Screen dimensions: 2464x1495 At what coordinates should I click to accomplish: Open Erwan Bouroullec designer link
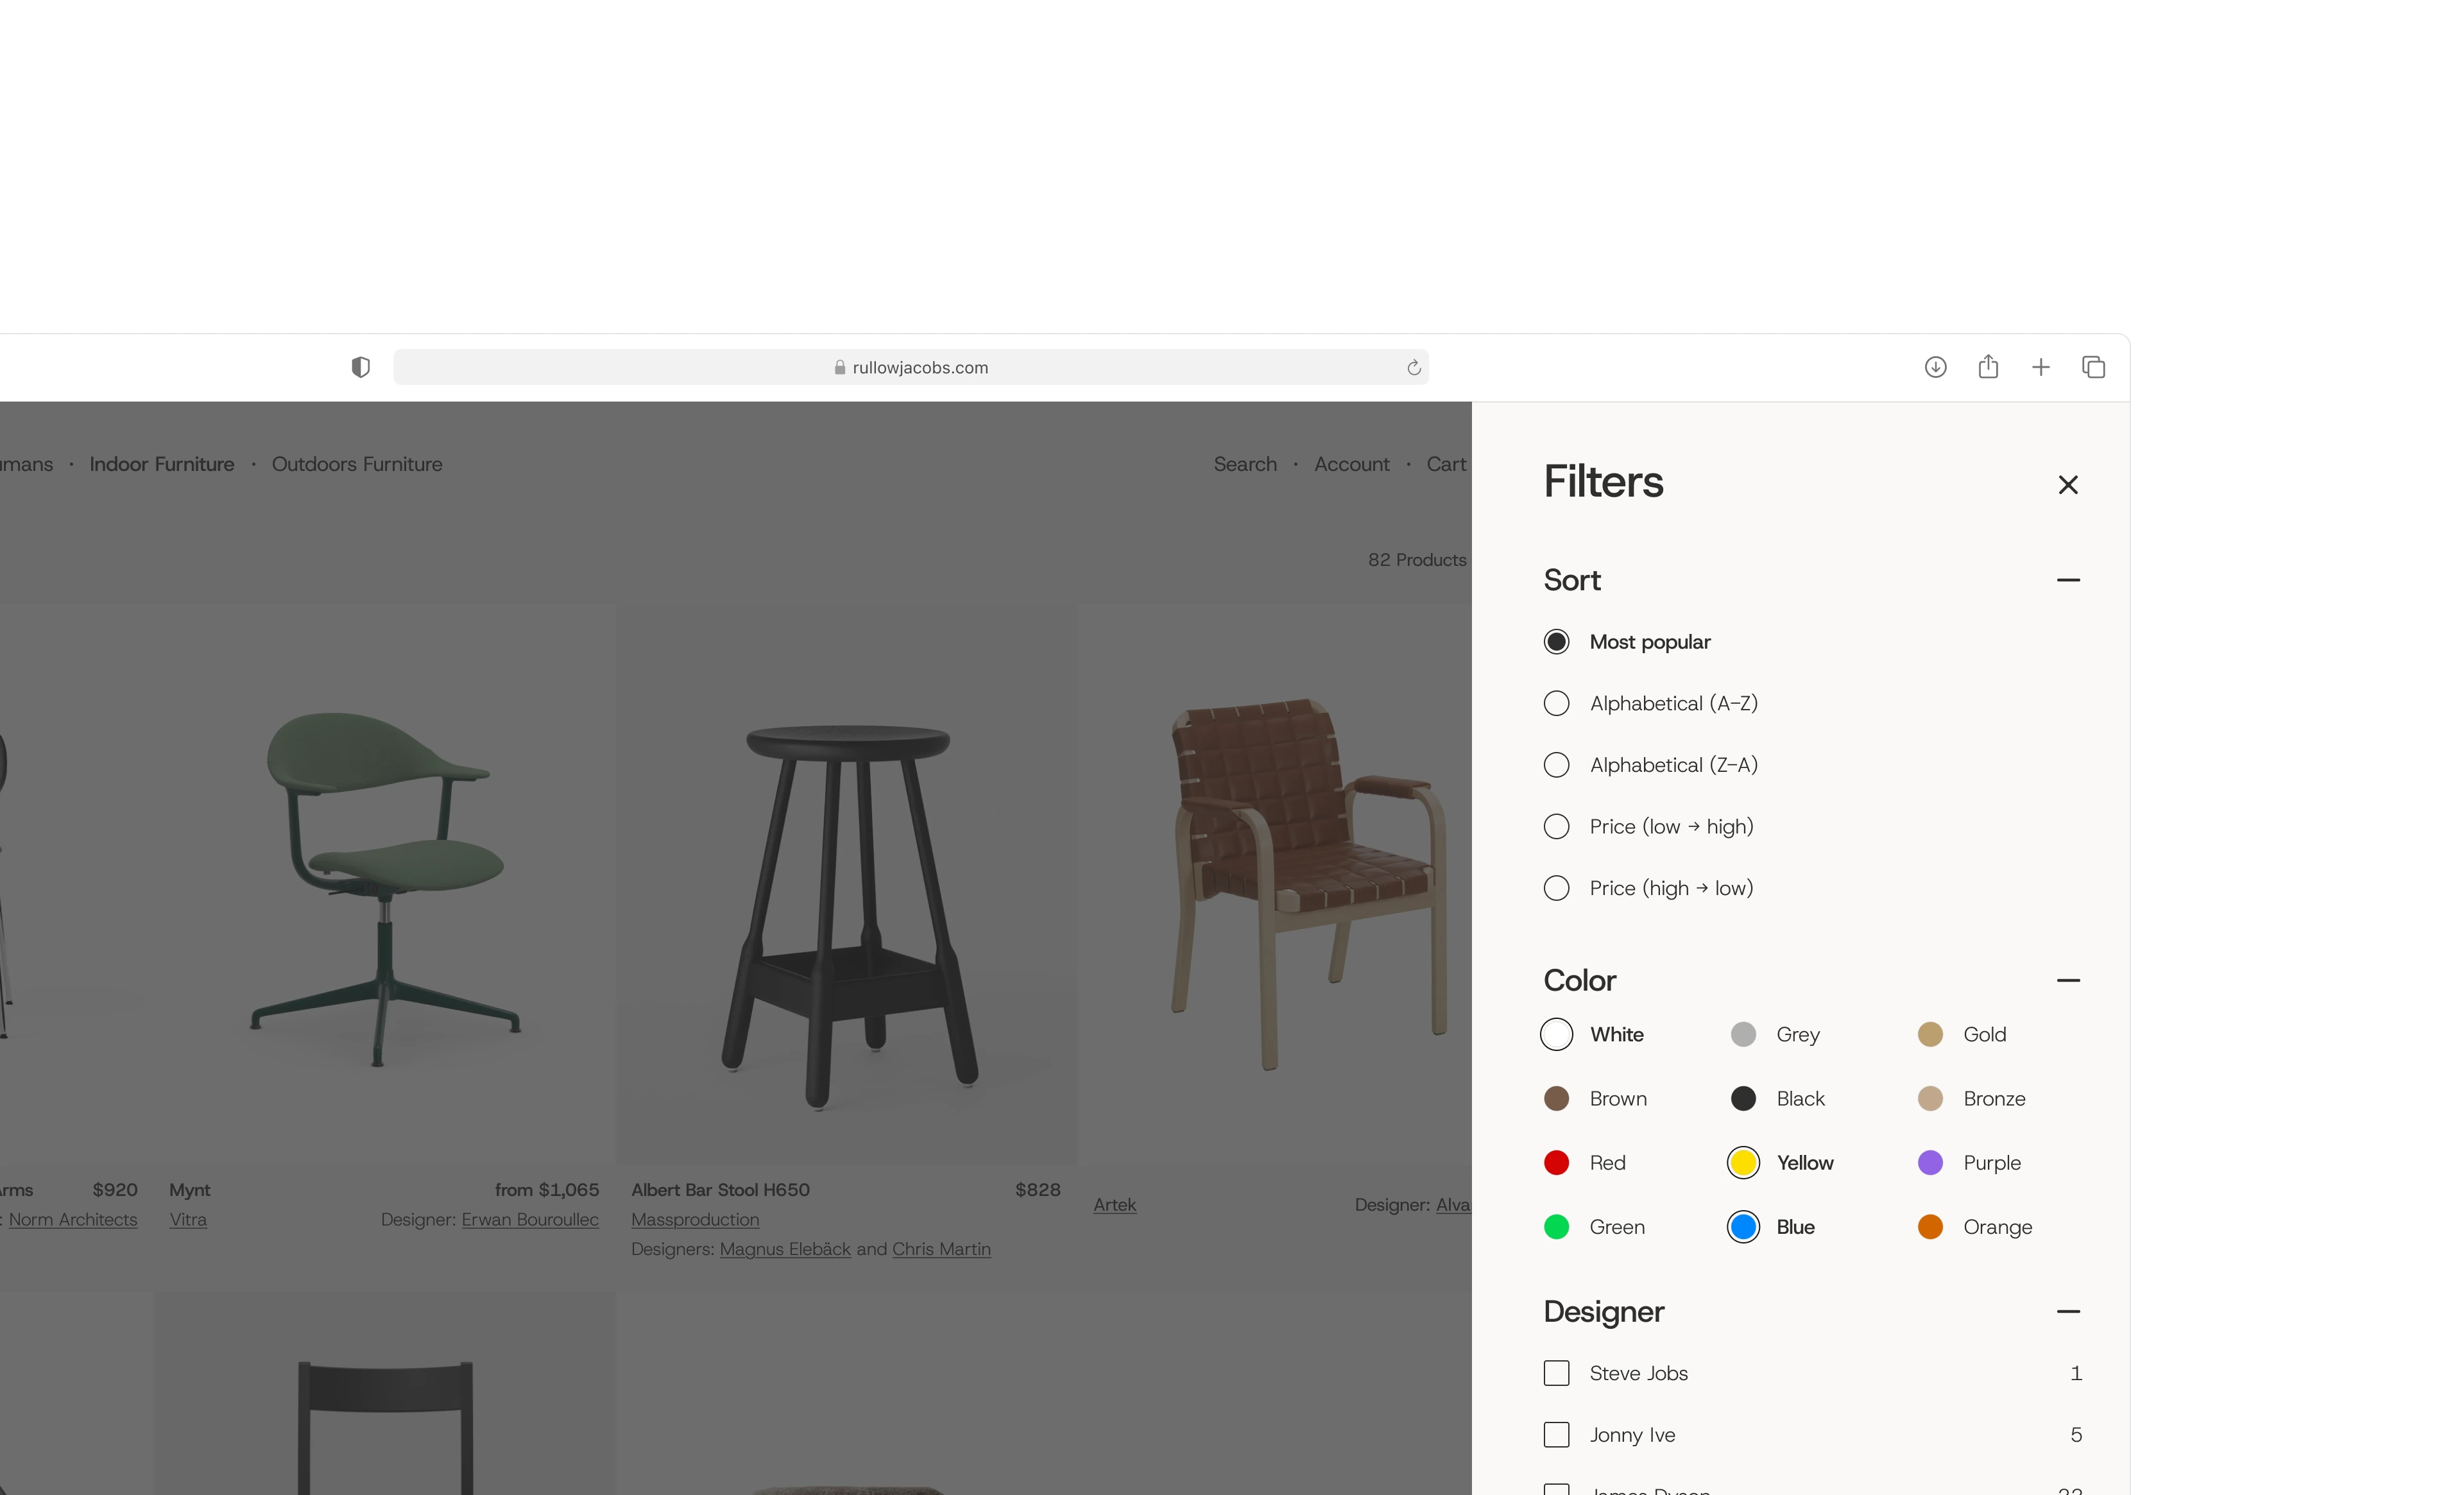530,1220
